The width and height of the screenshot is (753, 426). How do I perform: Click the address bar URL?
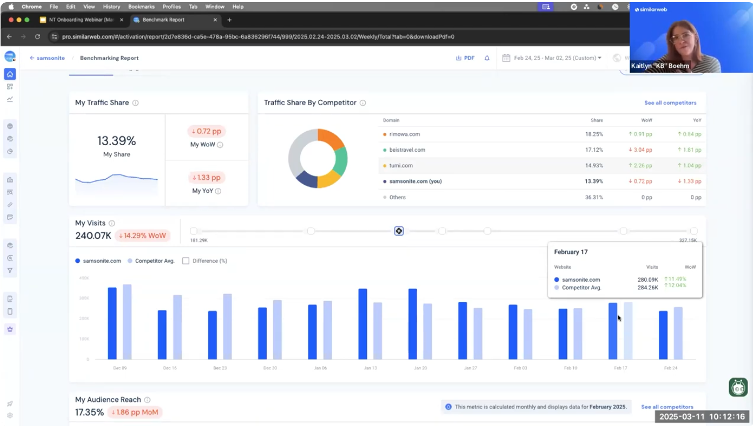point(258,37)
